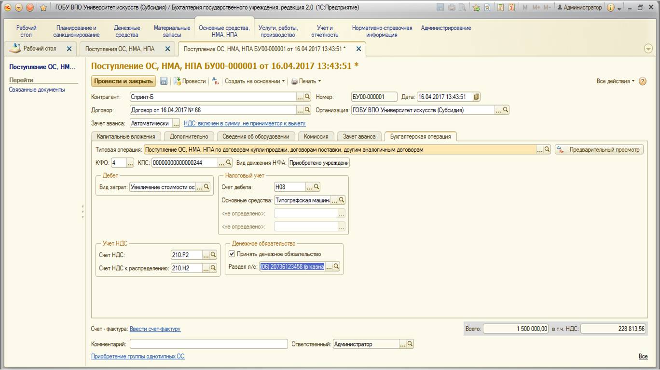Click the info icon in the title bar
The height and width of the screenshot is (370, 660).
pyautogui.click(x=610, y=8)
